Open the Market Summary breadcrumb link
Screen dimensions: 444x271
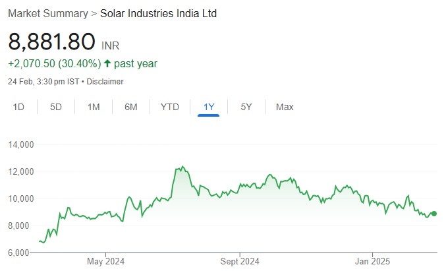pos(48,13)
